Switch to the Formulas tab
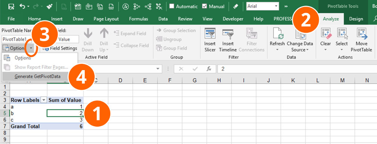 pyautogui.click(x=138, y=19)
